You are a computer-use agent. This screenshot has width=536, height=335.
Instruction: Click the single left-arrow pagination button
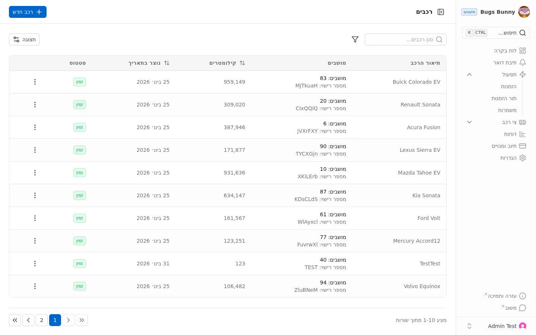[28, 320]
